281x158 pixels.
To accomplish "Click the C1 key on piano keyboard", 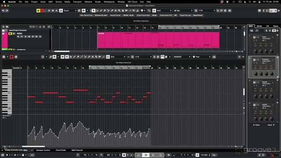I will (x=9, y=93).
